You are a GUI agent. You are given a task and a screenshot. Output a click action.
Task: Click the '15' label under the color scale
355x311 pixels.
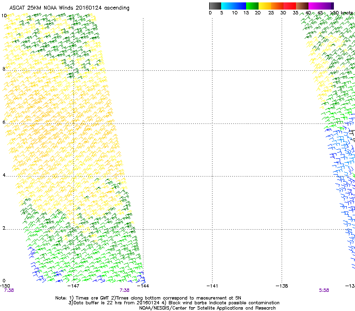coord(246,13)
